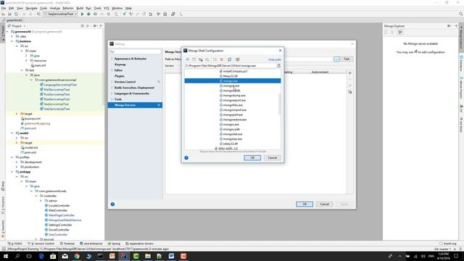Select mongotop.exe in the file list
464x261 pixels.
click(x=232, y=138)
